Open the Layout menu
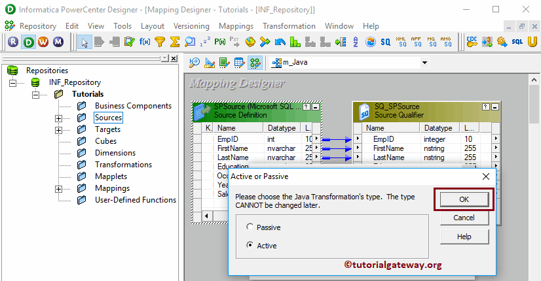Image resolution: width=541 pixels, height=281 pixels. tap(153, 26)
